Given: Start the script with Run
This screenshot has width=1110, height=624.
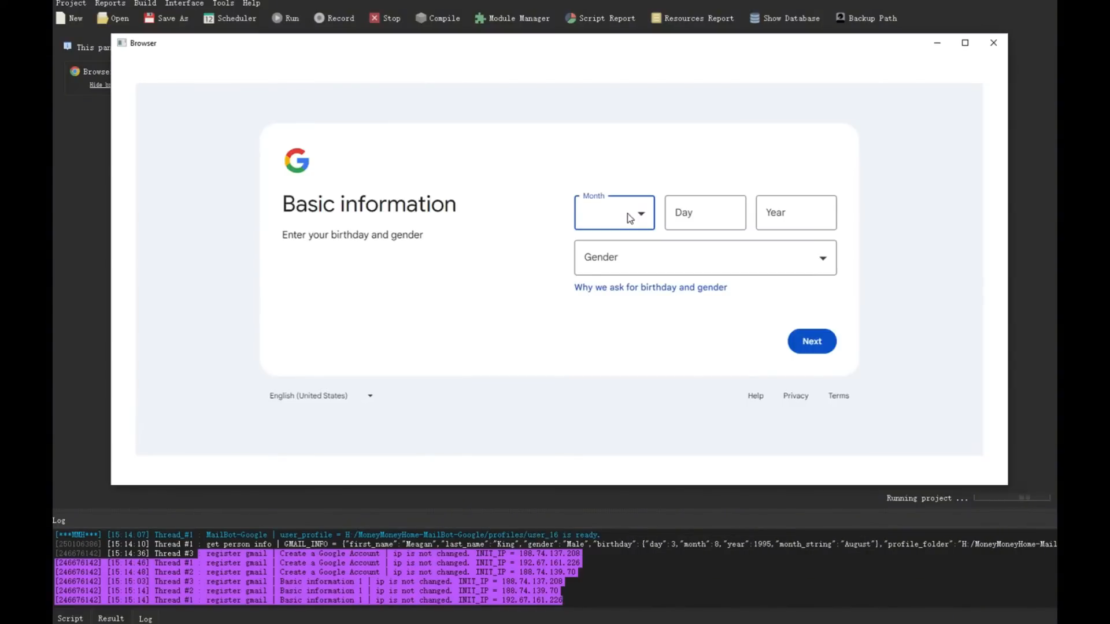Looking at the screenshot, I should coord(277,18).
